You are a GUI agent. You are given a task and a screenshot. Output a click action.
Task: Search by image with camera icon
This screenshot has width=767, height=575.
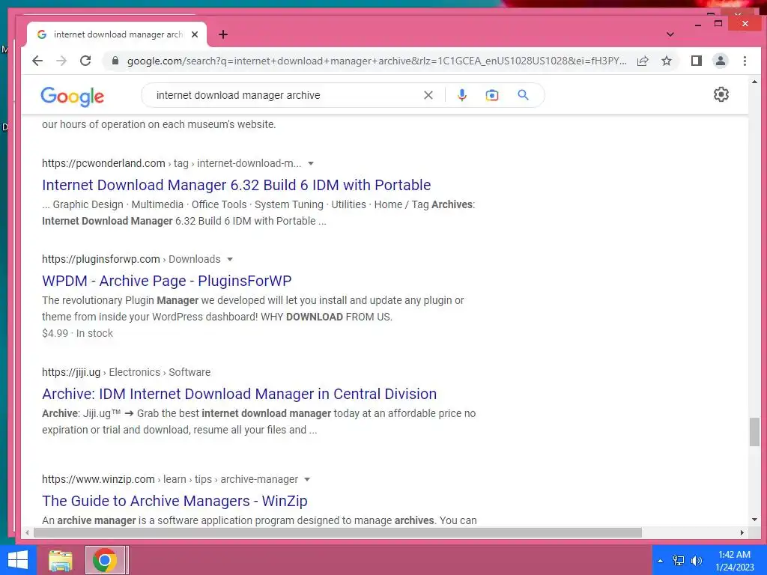(491, 95)
